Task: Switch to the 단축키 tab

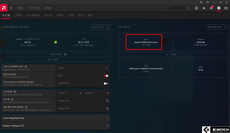Action: pos(60,15)
